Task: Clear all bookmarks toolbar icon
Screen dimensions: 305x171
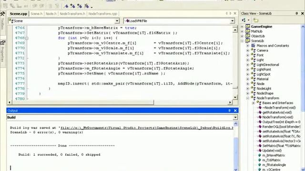Action: pos(86,6)
